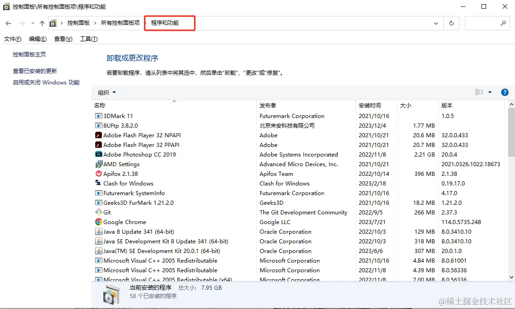The image size is (515, 309).
Task: Expand the chevron after 控制面板 in breadcrumb
Action: [x=95, y=23]
